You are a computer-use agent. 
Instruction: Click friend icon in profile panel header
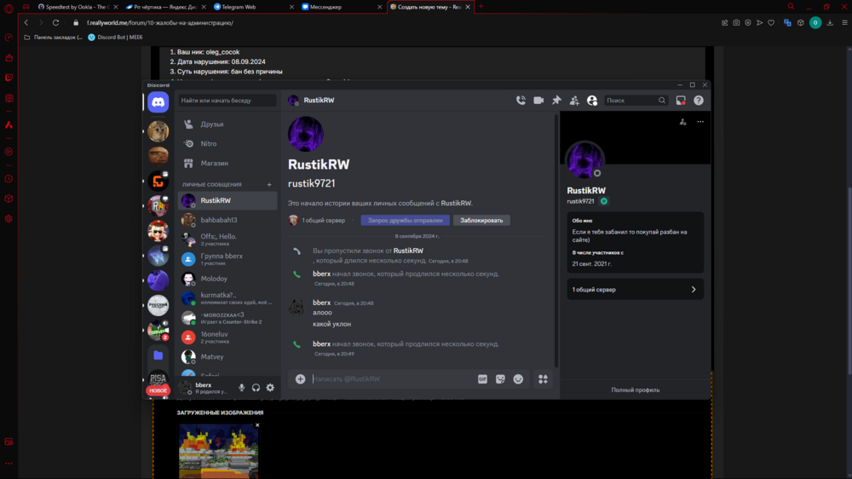(x=683, y=122)
